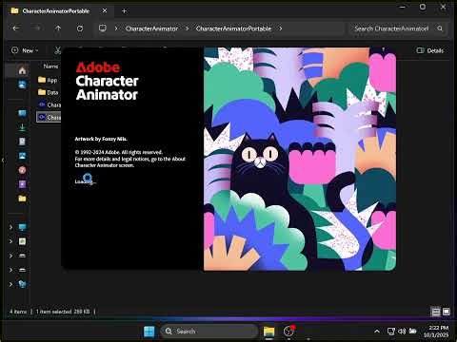The height and width of the screenshot is (342, 457).
Task: Expand the Network tree node
Action: (10, 284)
